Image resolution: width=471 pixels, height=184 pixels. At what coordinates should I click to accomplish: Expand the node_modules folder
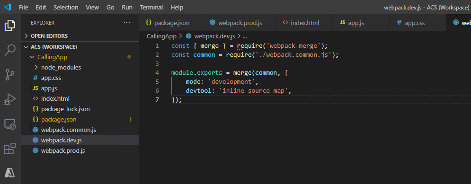[x=36, y=68]
